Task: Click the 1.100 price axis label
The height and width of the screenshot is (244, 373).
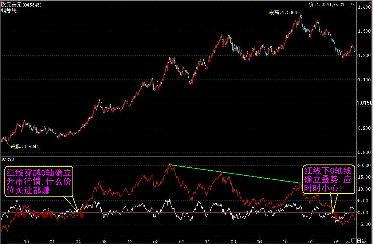Action: [x=364, y=80]
